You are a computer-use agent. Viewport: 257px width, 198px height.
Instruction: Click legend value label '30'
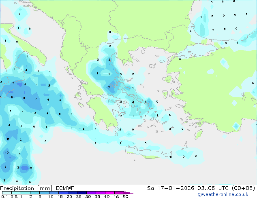click(x=88, y=196)
